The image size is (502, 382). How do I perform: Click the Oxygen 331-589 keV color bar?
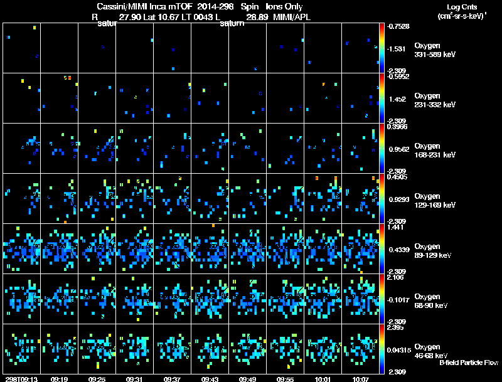pos(383,48)
